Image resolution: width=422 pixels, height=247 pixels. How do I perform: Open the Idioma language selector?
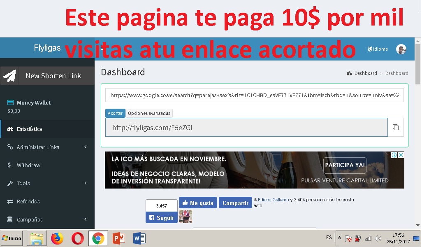click(378, 49)
